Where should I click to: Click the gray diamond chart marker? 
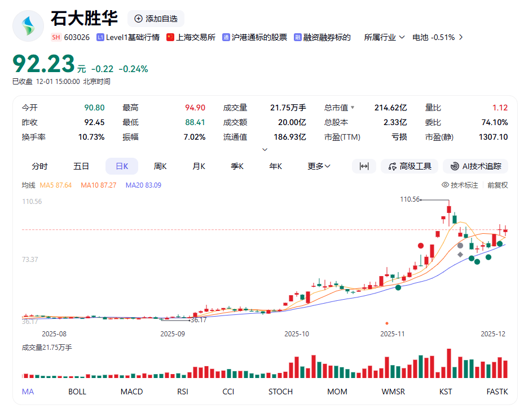click(460, 255)
